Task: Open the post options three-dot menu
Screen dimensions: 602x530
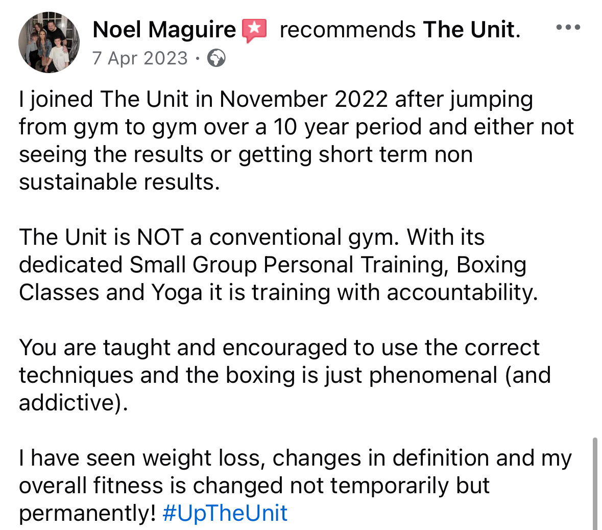Action: tap(568, 27)
